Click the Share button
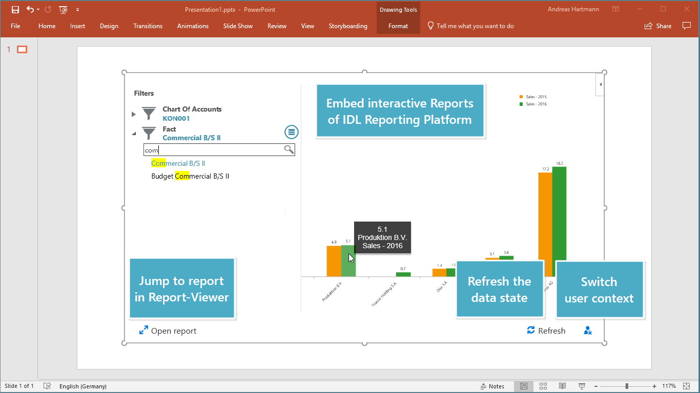This screenshot has height=393, width=700. pos(657,26)
